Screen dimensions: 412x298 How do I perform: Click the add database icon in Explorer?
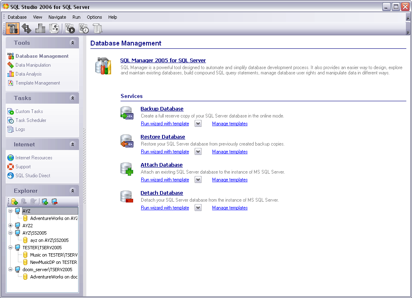[15, 201]
